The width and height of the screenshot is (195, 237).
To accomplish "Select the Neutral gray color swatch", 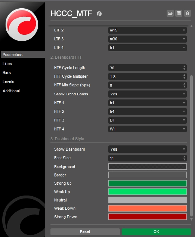I will click(147, 200).
